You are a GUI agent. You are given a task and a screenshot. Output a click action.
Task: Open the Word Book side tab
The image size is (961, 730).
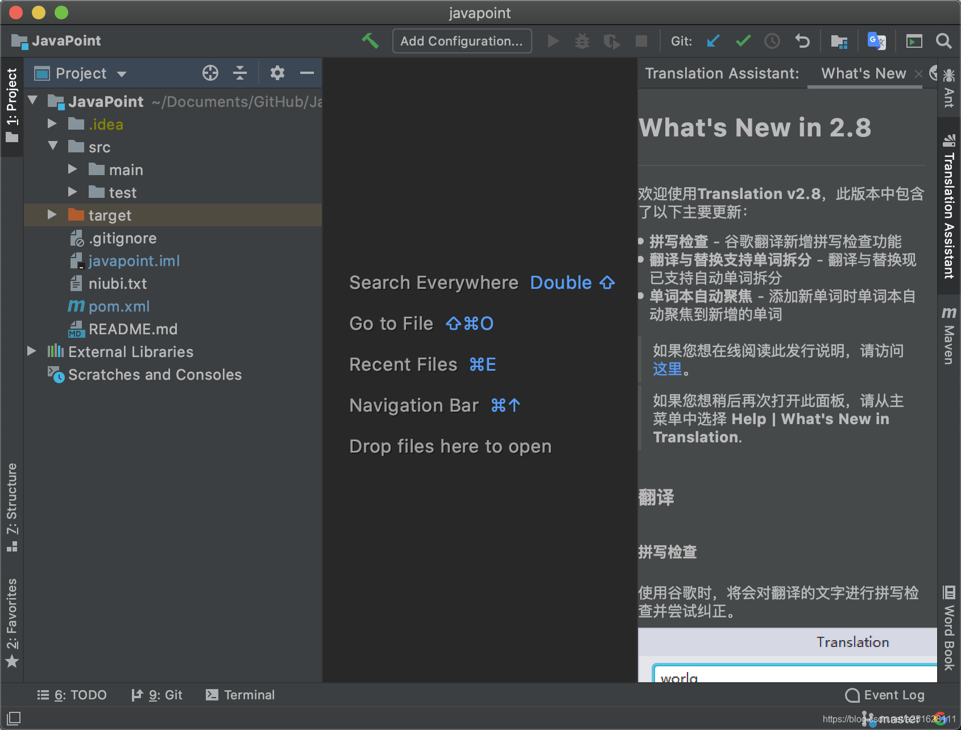click(948, 628)
